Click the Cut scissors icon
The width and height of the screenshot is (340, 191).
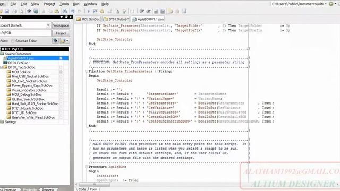click(x=44, y=11)
